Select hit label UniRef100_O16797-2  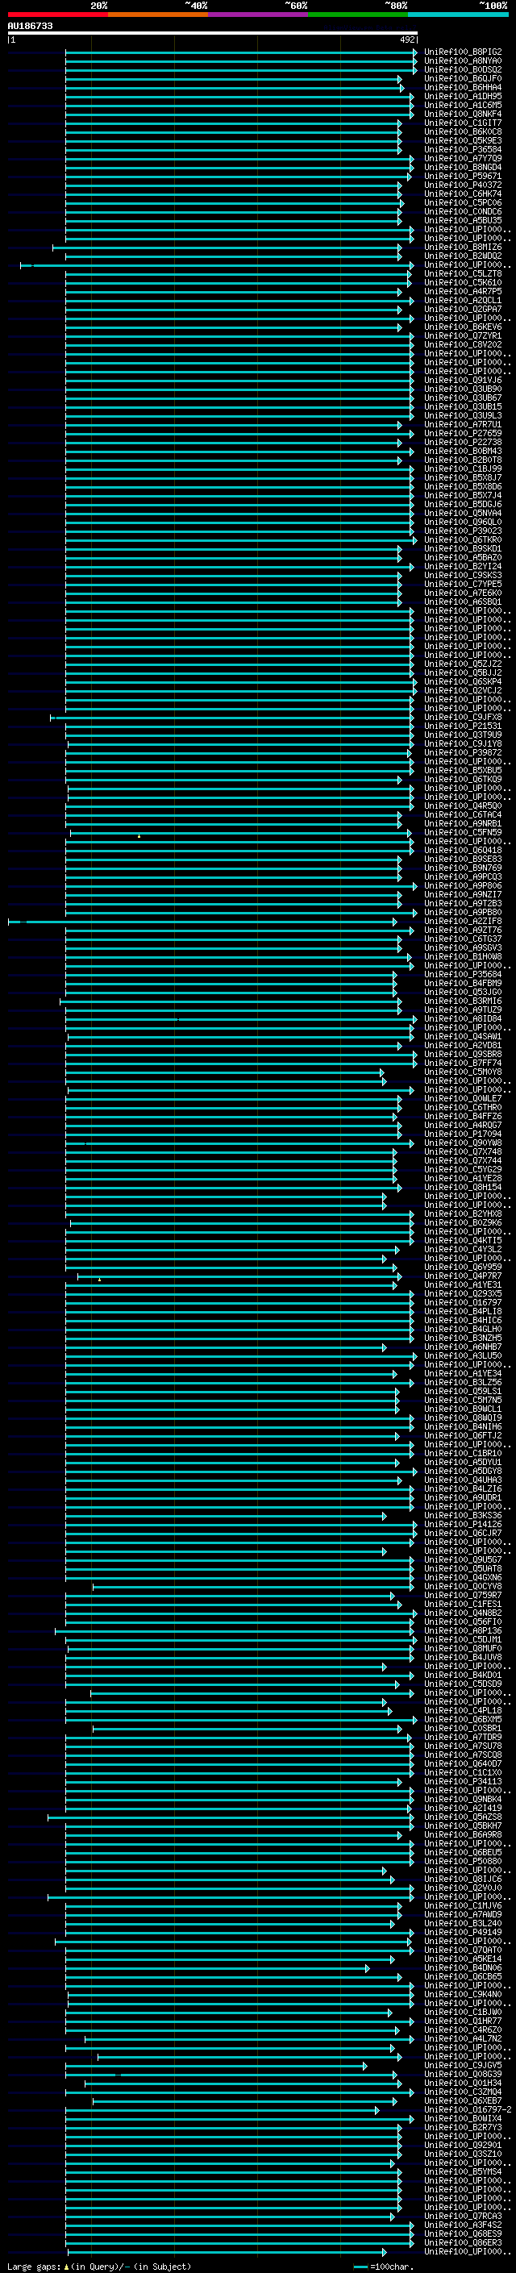click(468, 2109)
